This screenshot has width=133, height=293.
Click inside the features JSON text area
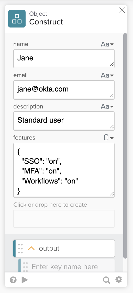[64, 170]
